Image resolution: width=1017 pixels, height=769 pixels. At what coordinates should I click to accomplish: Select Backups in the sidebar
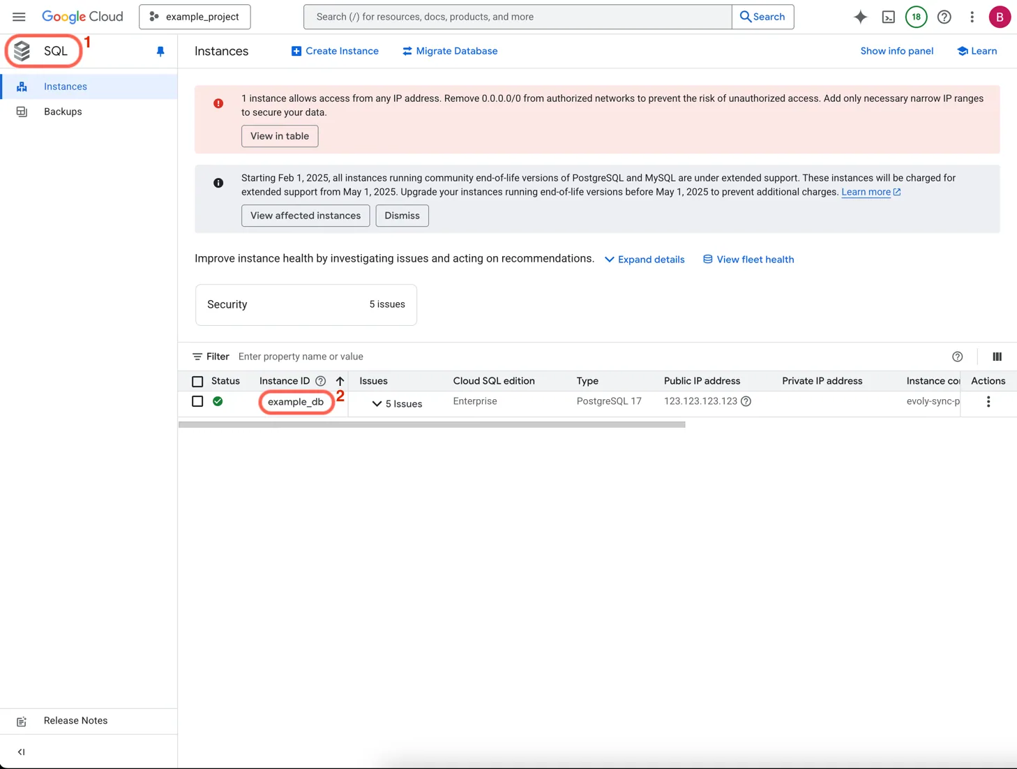coord(89,112)
